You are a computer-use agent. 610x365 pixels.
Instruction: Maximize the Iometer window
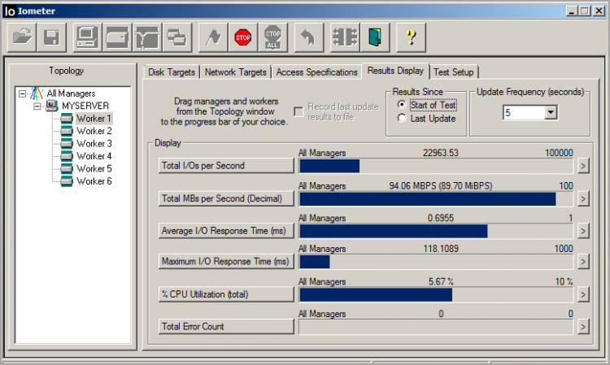584,11
